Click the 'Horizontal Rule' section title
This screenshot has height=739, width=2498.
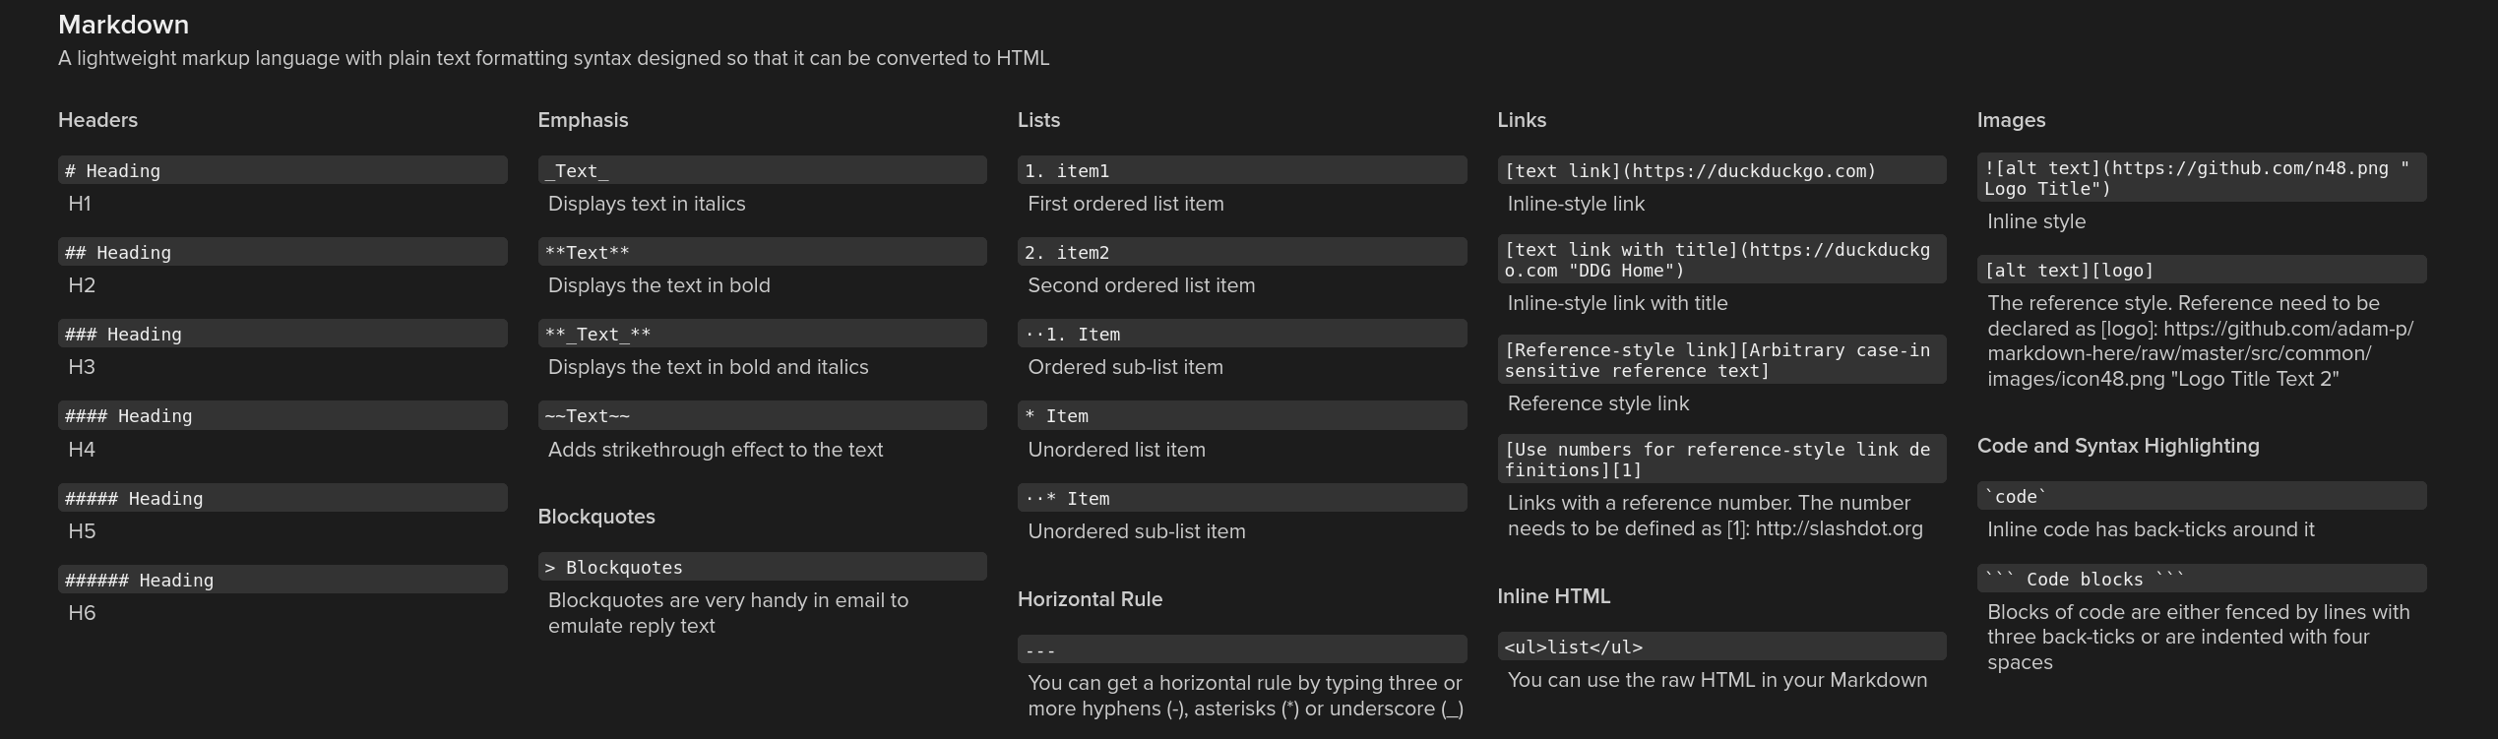pos(1090,599)
